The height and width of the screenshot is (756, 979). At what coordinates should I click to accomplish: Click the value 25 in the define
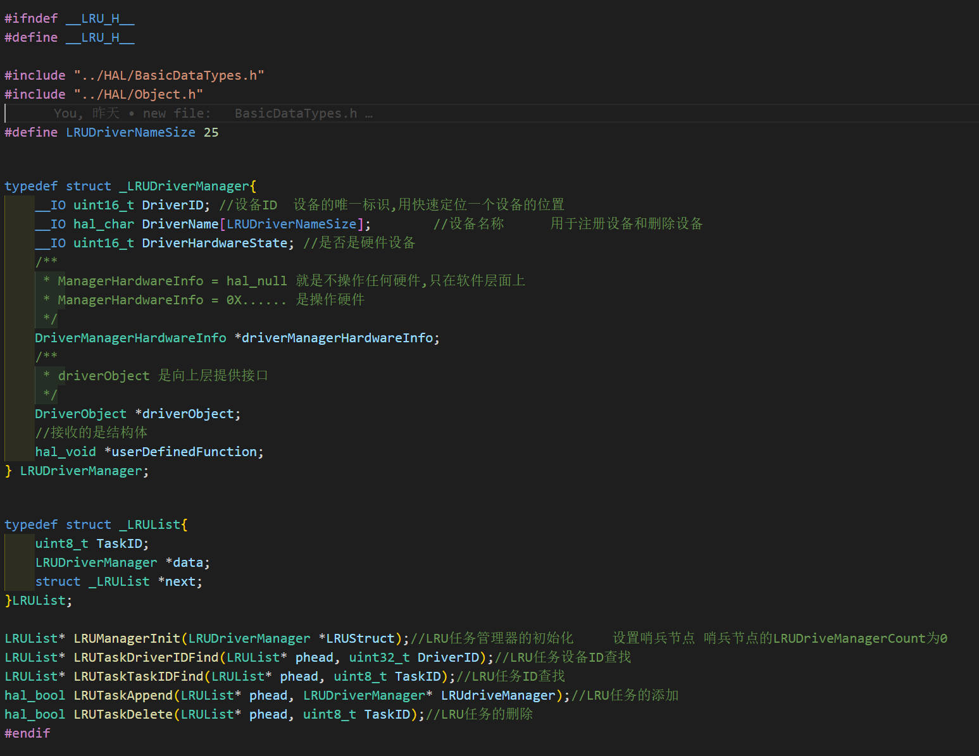211,132
